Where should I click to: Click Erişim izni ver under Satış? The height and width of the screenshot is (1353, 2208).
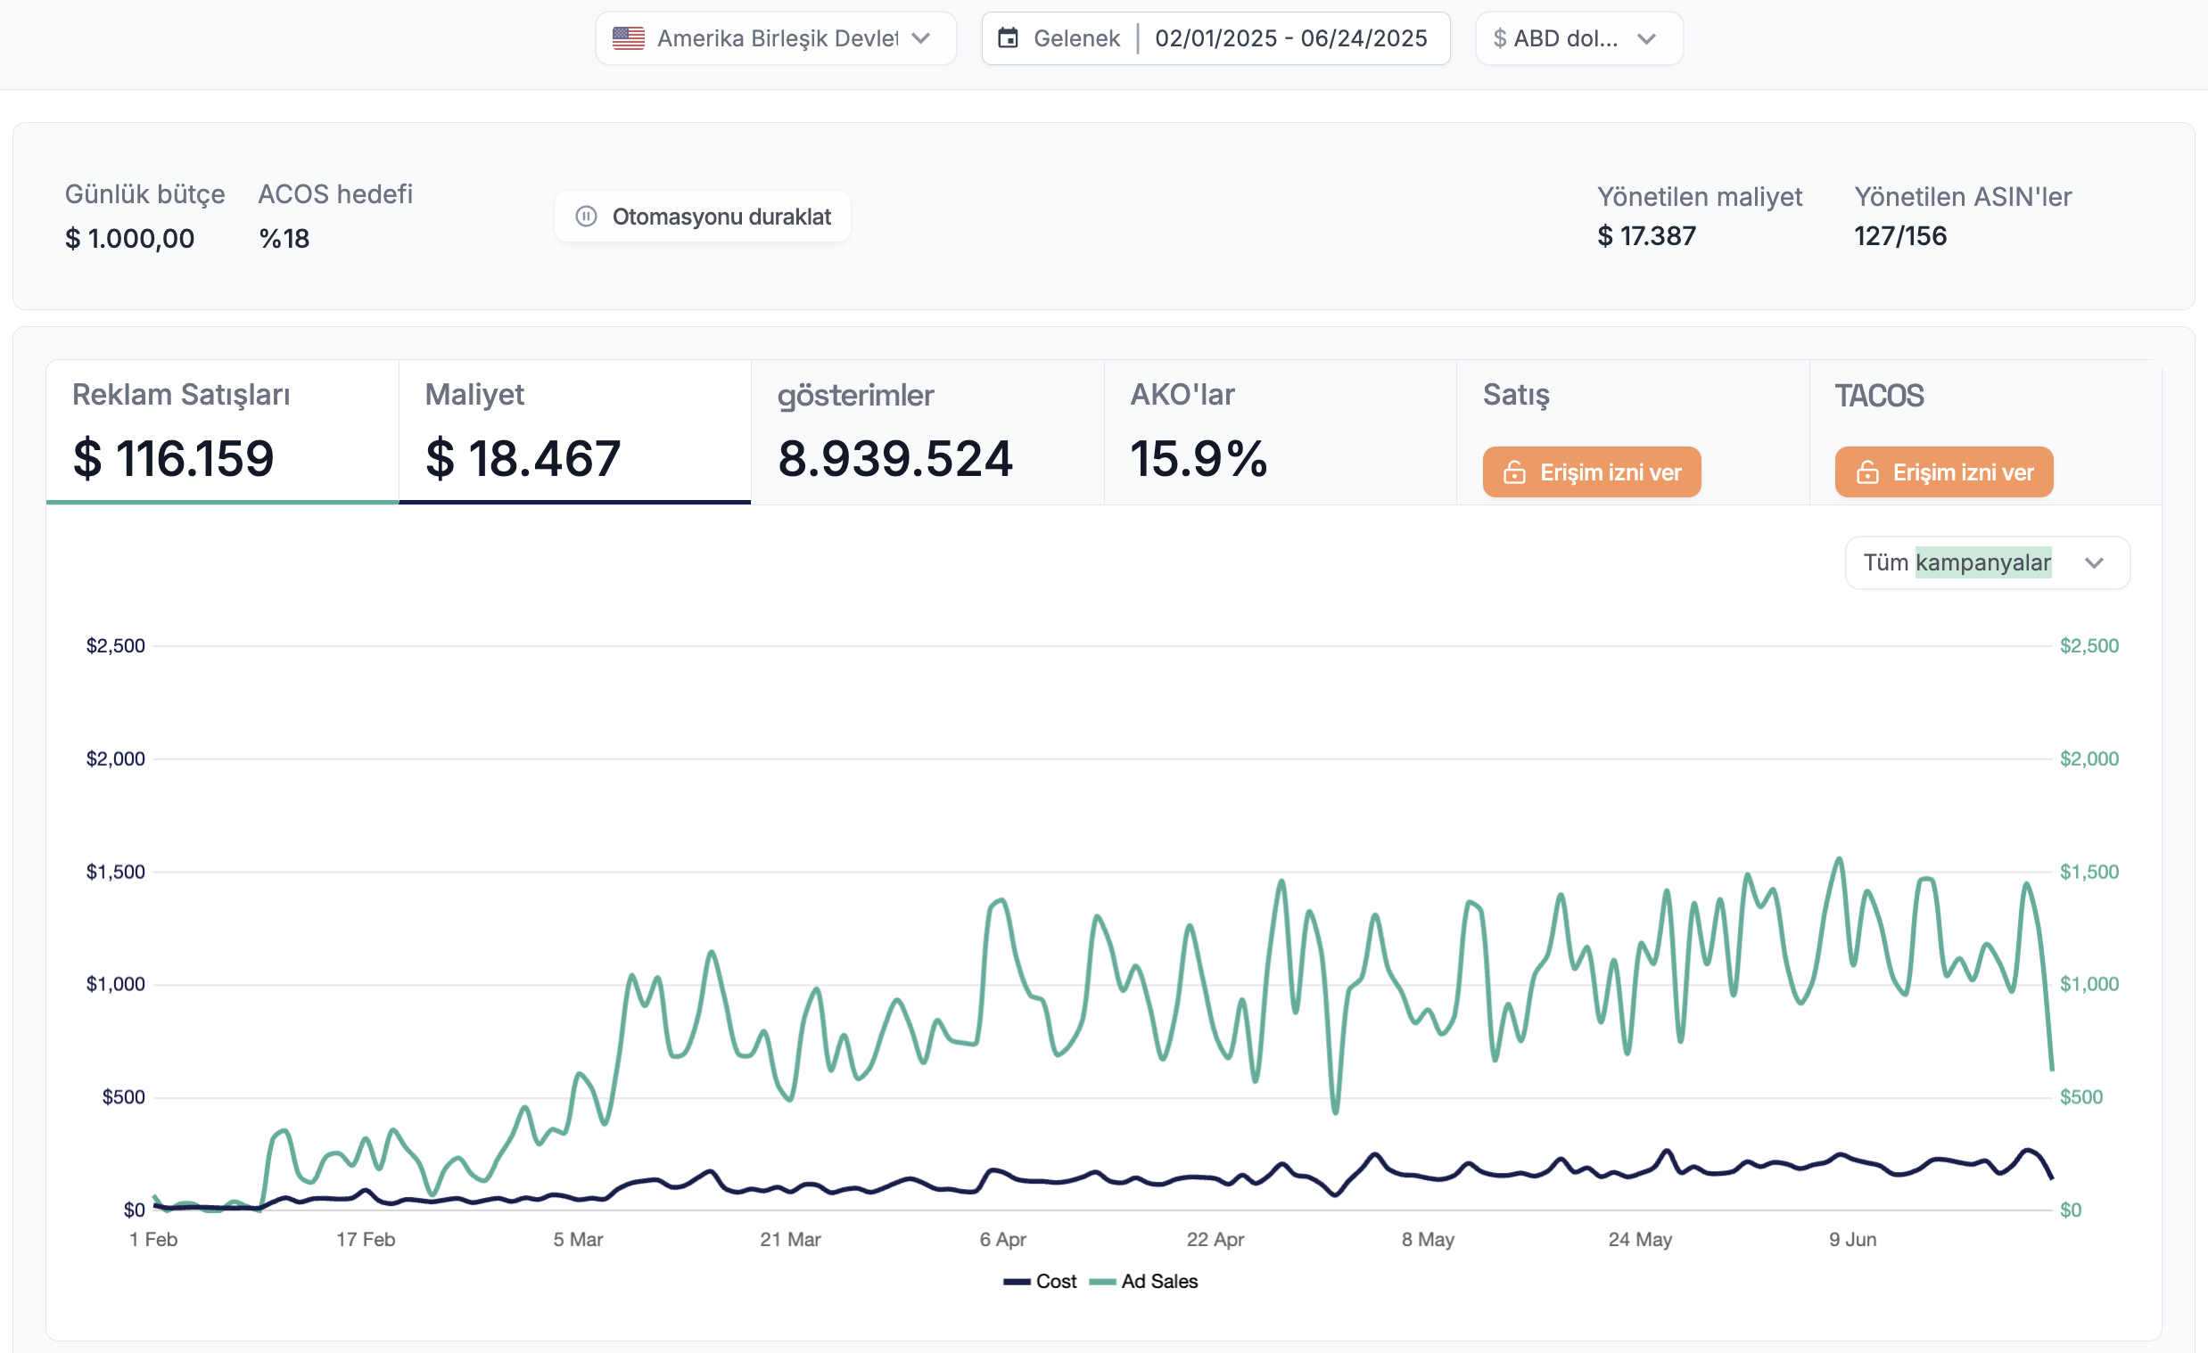(x=1592, y=471)
